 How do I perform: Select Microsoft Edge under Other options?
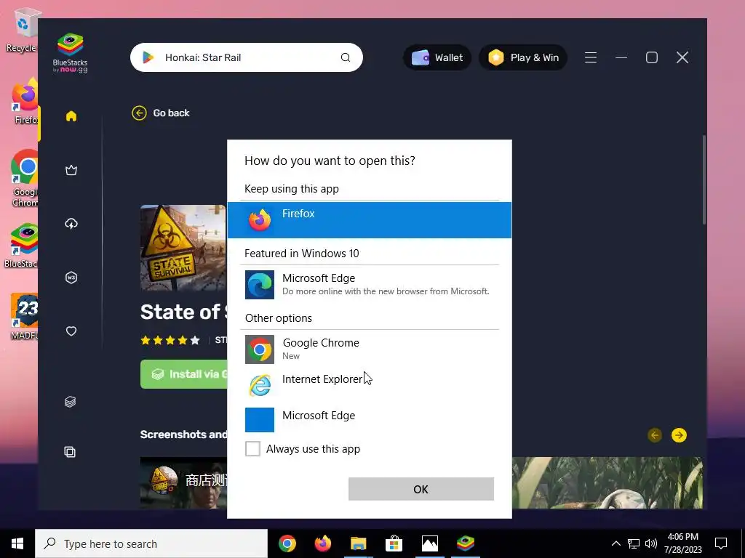370,419
